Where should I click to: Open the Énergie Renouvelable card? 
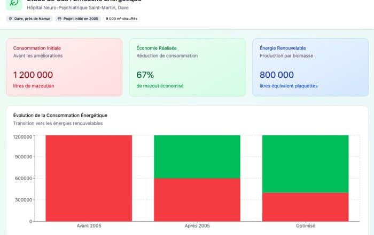point(310,67)
